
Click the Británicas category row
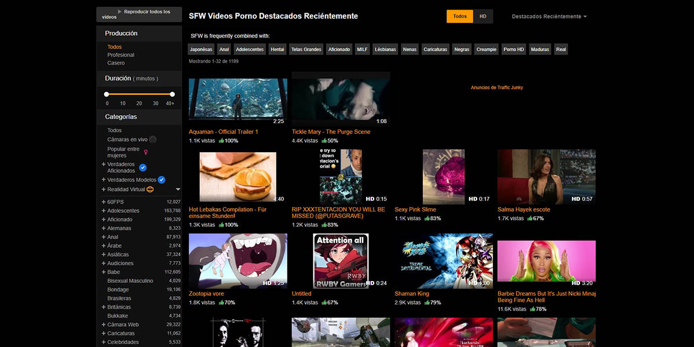click(141, 307)
